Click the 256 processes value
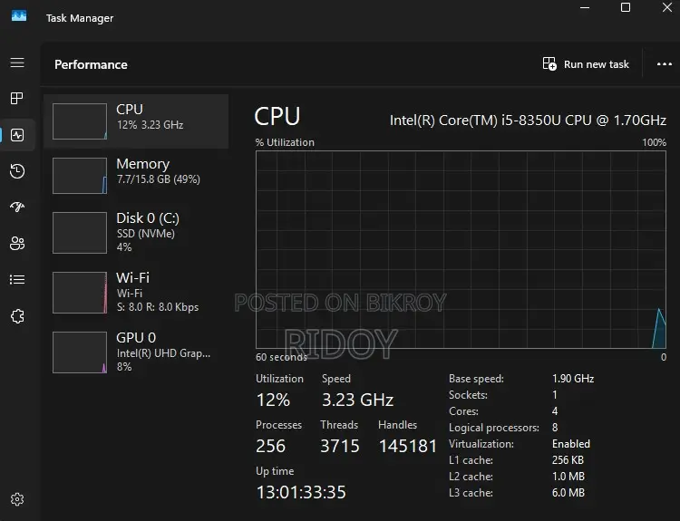The image size is (680, 521). point(270,446)
